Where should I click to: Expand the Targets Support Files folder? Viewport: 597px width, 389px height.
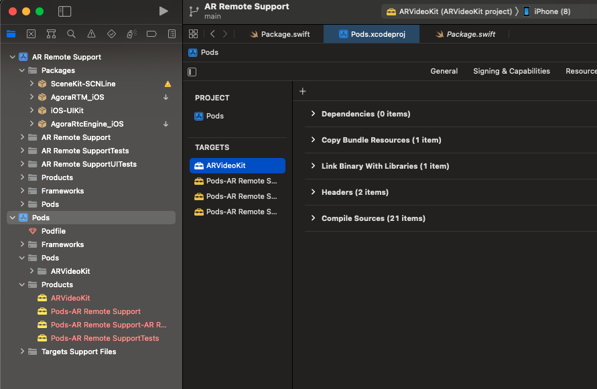22,352
